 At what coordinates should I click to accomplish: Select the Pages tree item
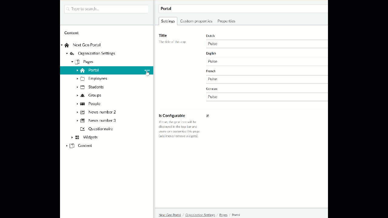[88, 62]
